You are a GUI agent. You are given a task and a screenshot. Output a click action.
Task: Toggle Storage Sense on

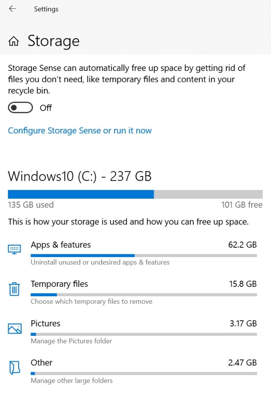click(x=19, y=108)
